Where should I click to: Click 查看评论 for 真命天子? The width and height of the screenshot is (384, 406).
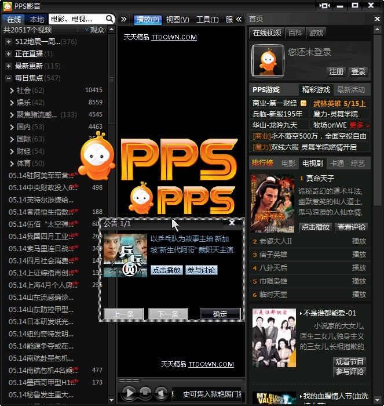pos(351,227)
